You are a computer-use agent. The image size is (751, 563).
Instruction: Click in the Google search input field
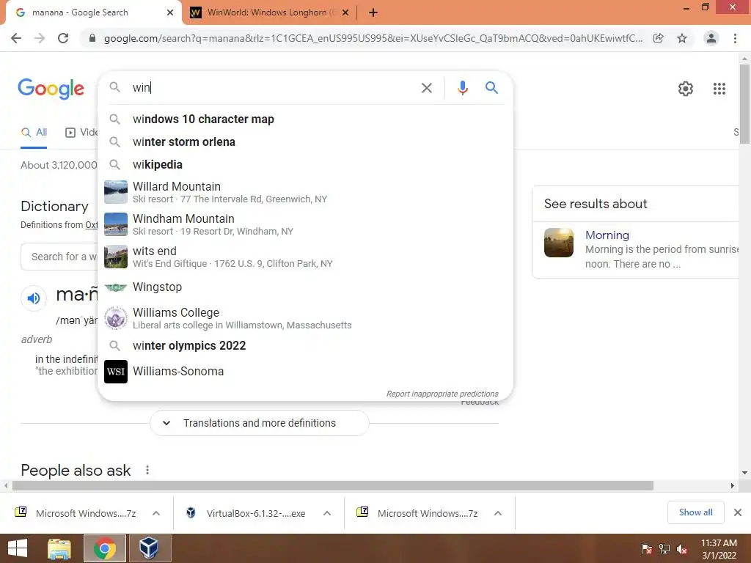tap(273, 88)
